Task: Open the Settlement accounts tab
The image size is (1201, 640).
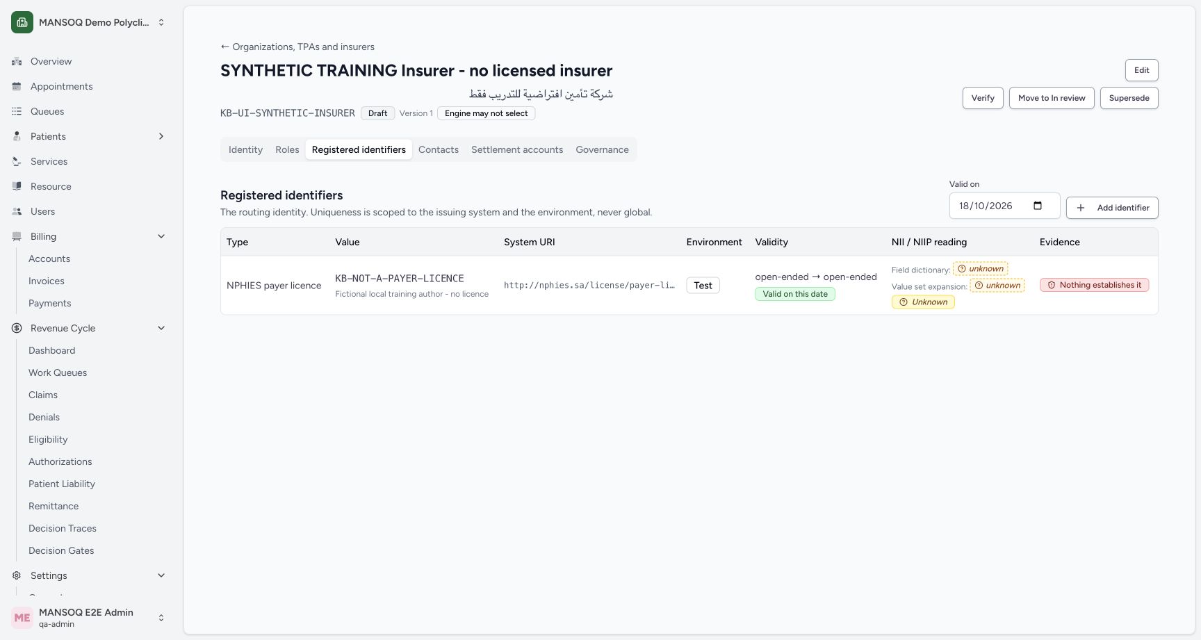Action: point(517,150)
